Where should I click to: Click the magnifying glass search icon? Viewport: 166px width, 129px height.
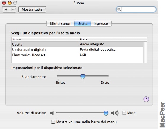coord(119,9)
